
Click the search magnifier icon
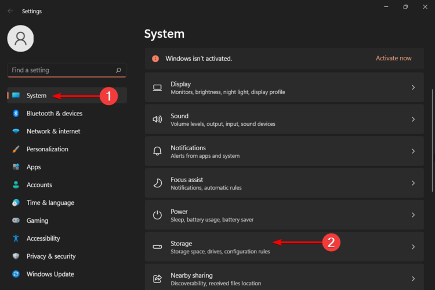pyautogui.click(x=118, y=70)
